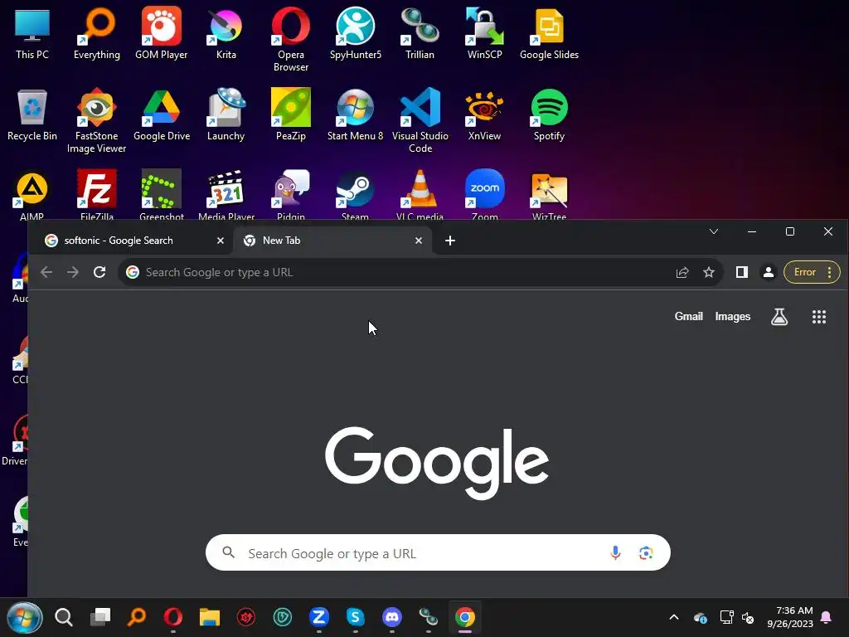
Task: Start voice search microphone
Action: (615, 552)
